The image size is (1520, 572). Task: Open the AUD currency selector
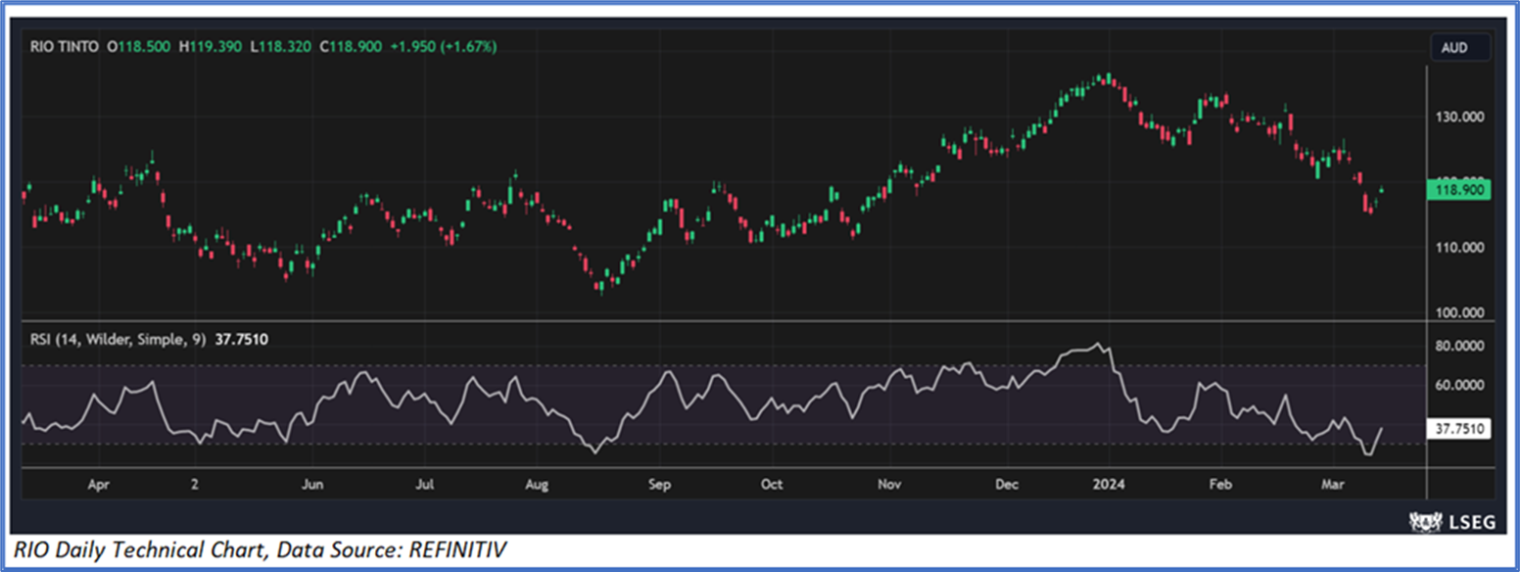1460,46
